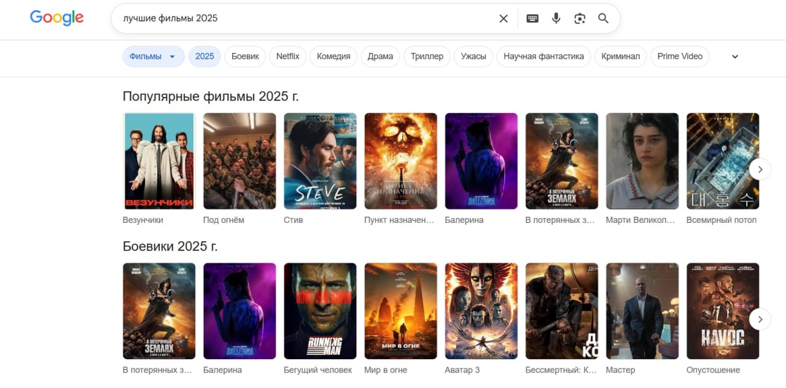
Task: Expand more filters with the chevron down
Action: tap(735, 56)
